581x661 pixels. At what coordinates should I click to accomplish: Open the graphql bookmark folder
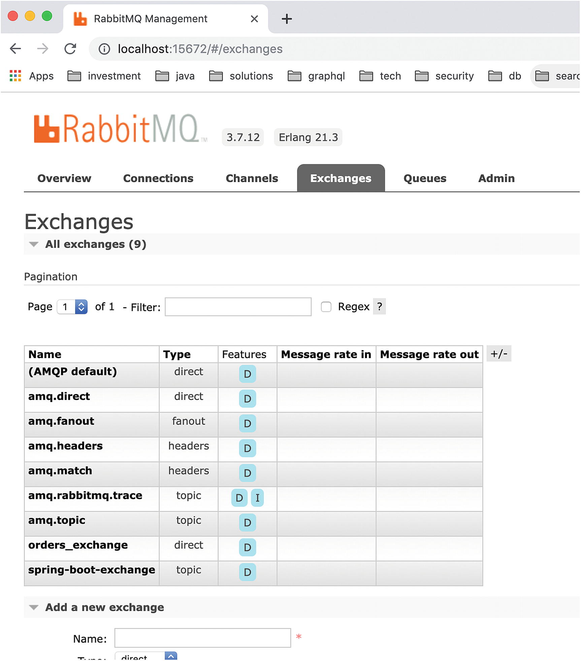[316, 76]
